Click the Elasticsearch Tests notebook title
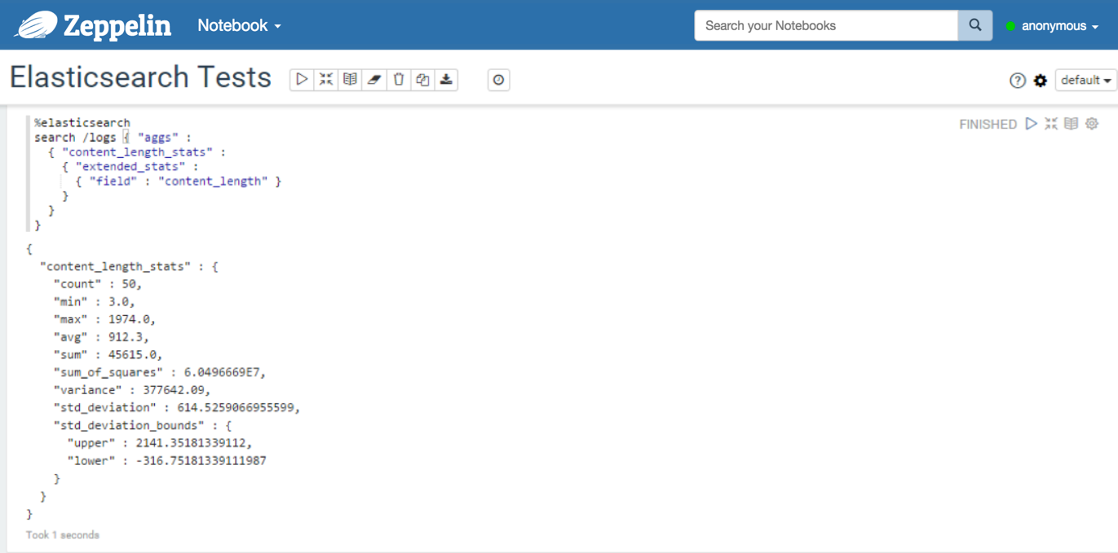Image resolution: width=1118 pixels, height=553 pixels. click(x=140, y=78)
